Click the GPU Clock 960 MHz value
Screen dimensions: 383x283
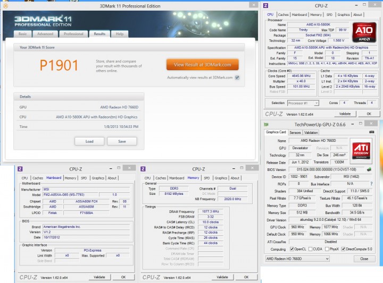(297, 227)
